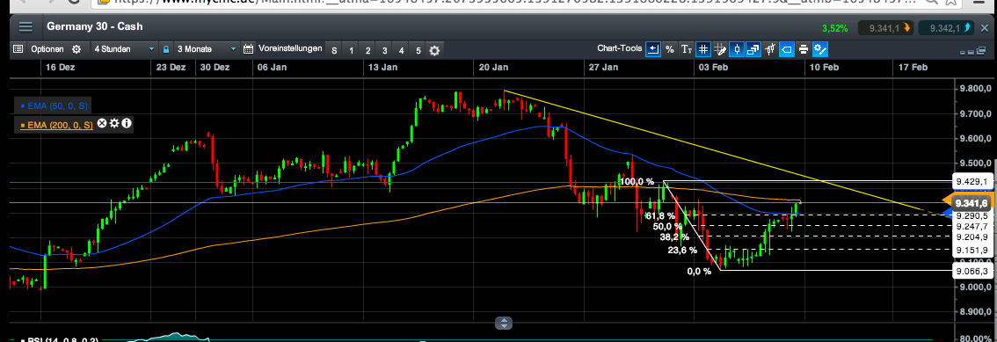This screenshot has width=997, height=342.
Task: Select preset 5 in Voreinstellungen
Action: pos(418,50)
